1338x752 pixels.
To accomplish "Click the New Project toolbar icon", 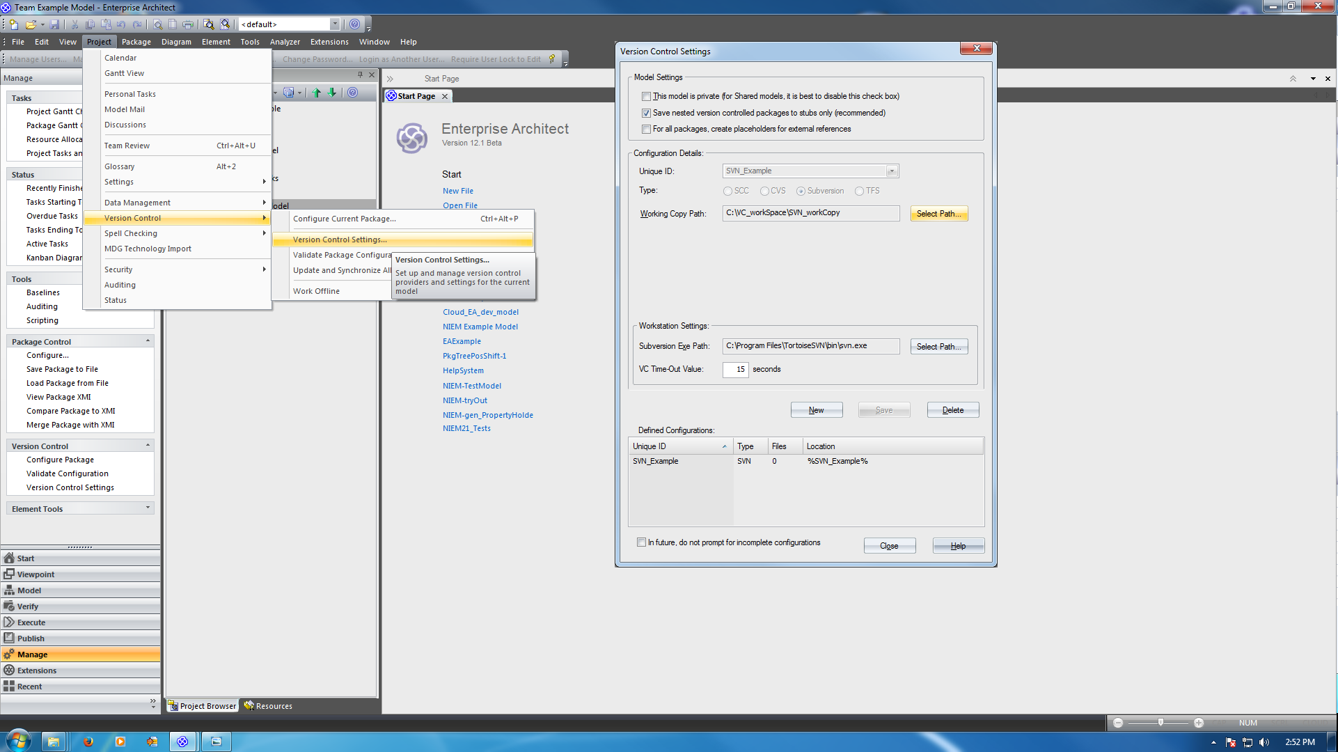I will 13,24.
